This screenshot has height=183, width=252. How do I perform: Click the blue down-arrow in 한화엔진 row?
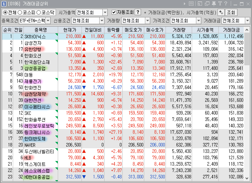click(x=84, y=87)
